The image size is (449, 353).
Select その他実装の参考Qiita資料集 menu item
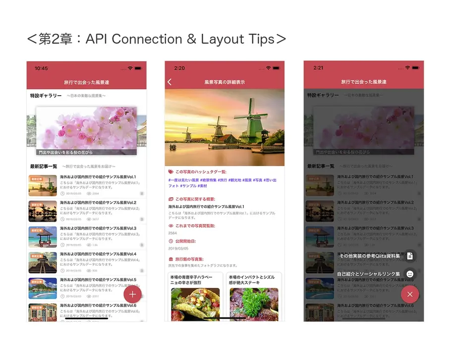(x=369, y=256)
